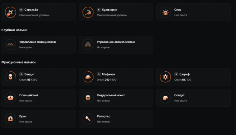Select the Бандит level 2 badge
Image resolution: width=236 pixels, height=135 pixels.
pyautogui.click(x=21, y=74)
